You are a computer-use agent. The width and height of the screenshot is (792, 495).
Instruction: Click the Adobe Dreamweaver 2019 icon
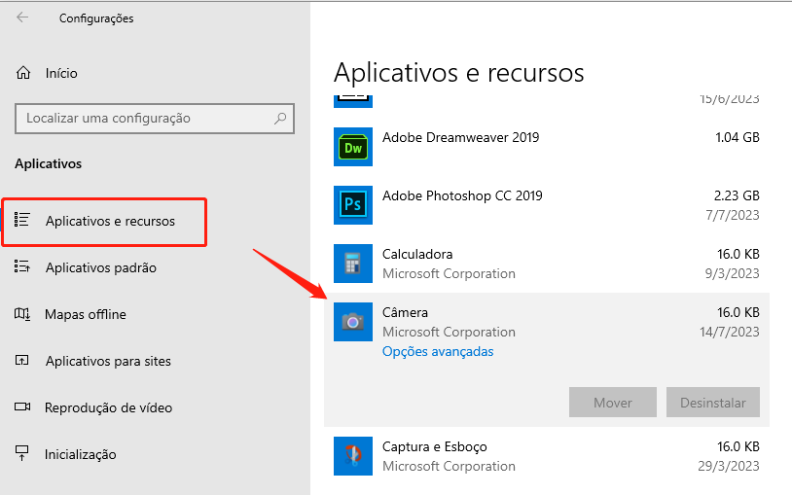click(353, 147)
